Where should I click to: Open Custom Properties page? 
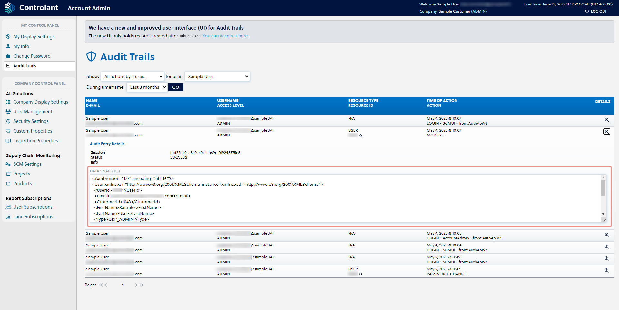coord(33,131)
